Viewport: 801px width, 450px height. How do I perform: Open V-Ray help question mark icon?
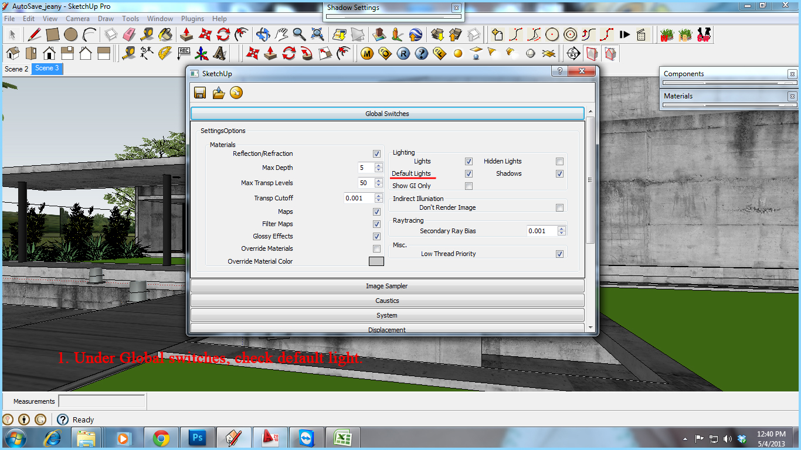[x=422, y=54]
